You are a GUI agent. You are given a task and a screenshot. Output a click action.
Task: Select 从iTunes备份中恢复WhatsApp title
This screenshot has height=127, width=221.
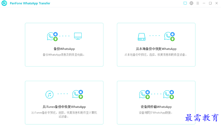coord(64,107)
